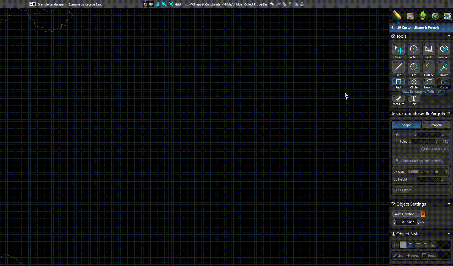Click the Lip Style preview swatch

[413, 172]
